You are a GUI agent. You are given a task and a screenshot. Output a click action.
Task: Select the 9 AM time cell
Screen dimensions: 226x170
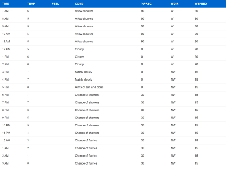tap(5, 26)
